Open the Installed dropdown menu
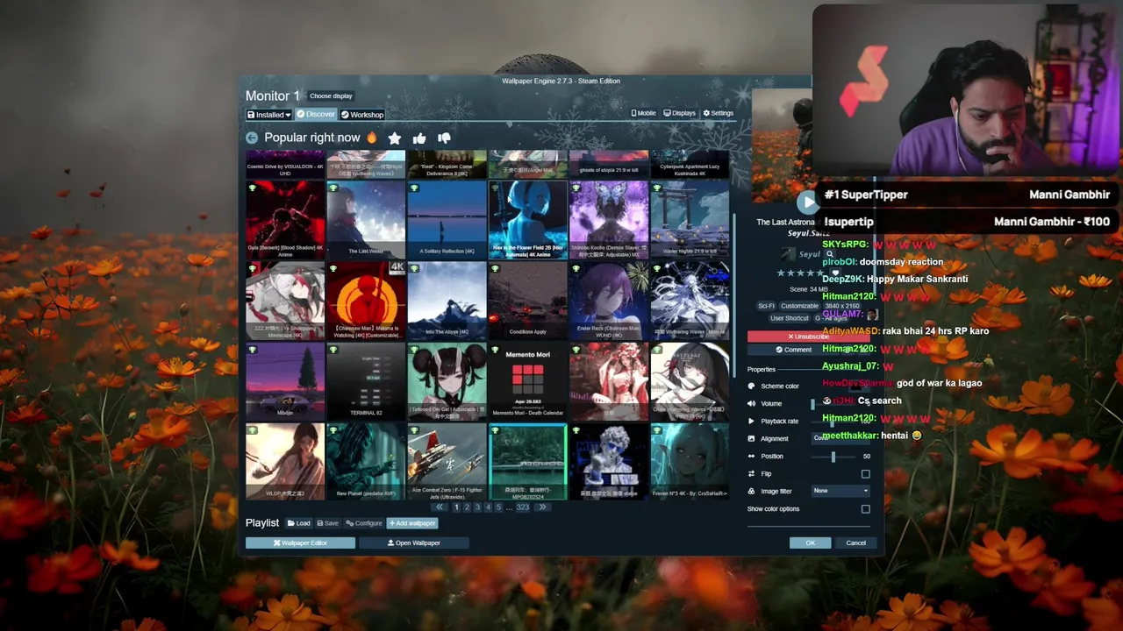Viewport: 1123px width, 631px height. pos(268,115)
